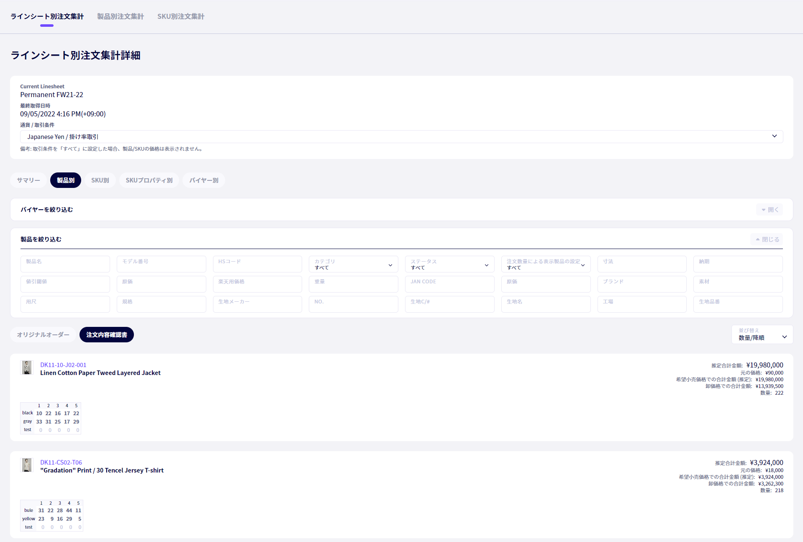Click the NO. filter field
Screen dimensions: 803x542
click(x=354, y=304)
